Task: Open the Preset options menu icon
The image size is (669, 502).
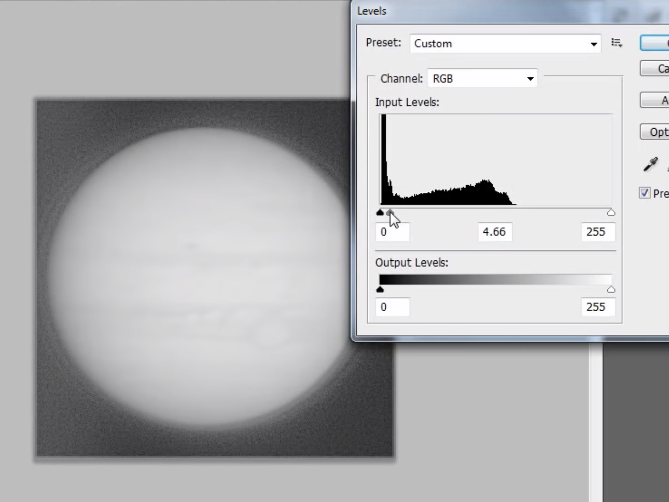Action: 616,43
